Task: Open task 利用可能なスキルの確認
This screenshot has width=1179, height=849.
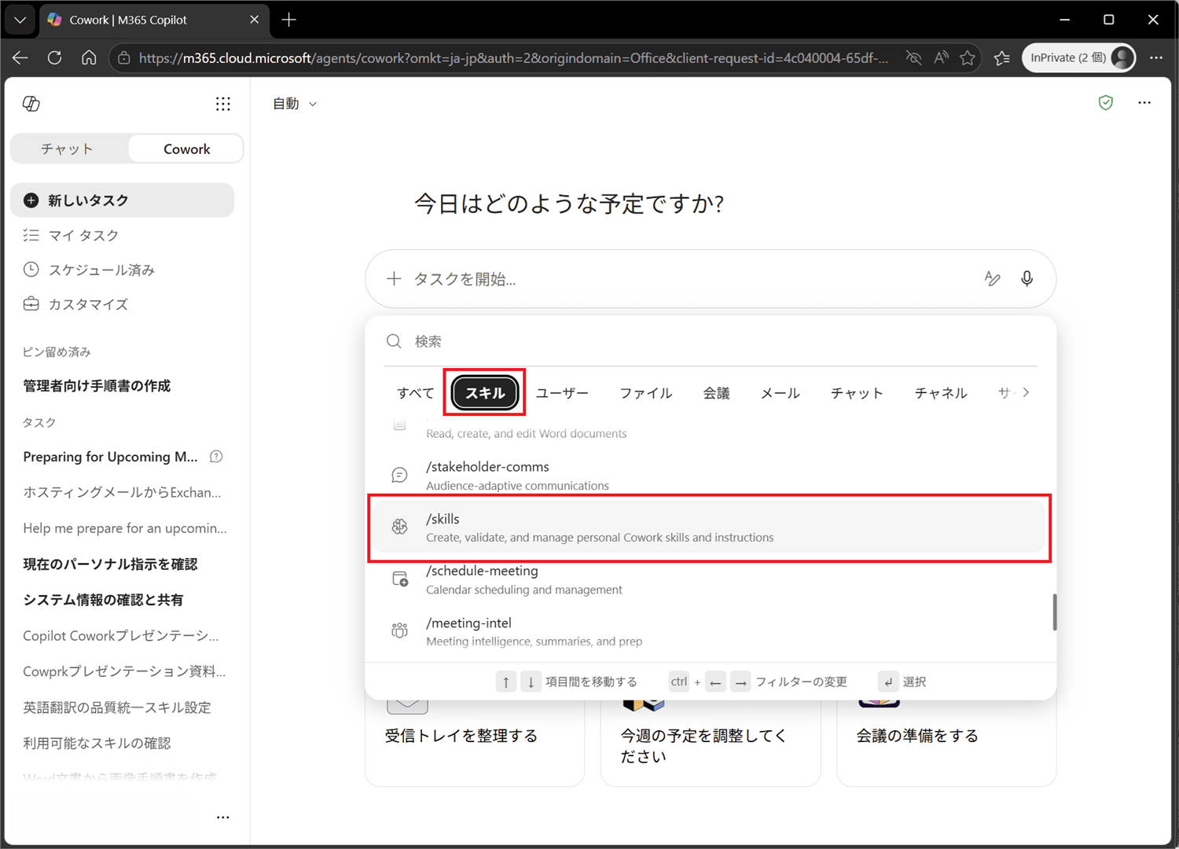Action: (97, 743)
